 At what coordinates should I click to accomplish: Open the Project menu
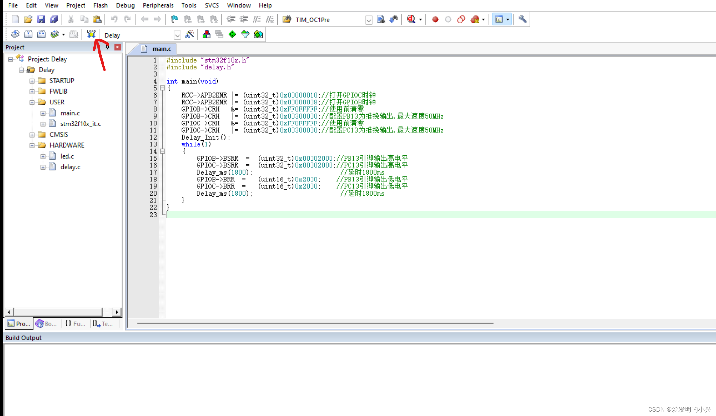(76, 5)
